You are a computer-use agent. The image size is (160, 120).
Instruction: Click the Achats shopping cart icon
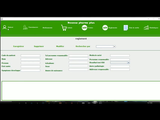[64, 28]
